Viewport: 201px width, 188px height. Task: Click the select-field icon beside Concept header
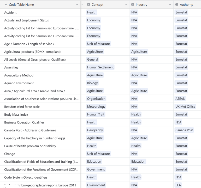88,5
